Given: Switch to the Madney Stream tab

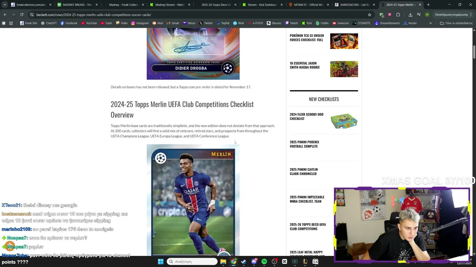Looking at the screenshot, I should pos(170,5).
